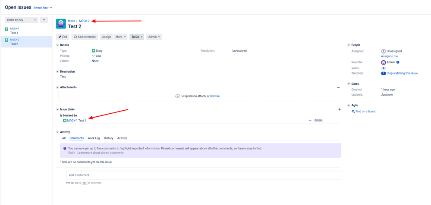Open the History tab
The width and height of the screenshot is (431, 205).
[109, 138]
